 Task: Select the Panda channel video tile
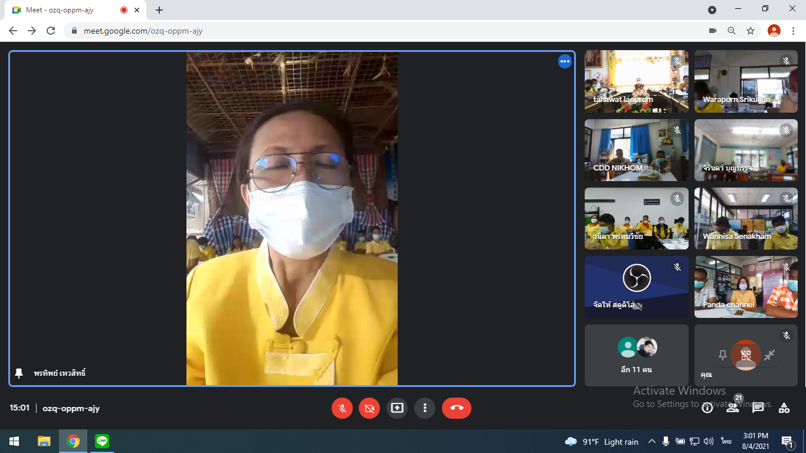[746, 287]
